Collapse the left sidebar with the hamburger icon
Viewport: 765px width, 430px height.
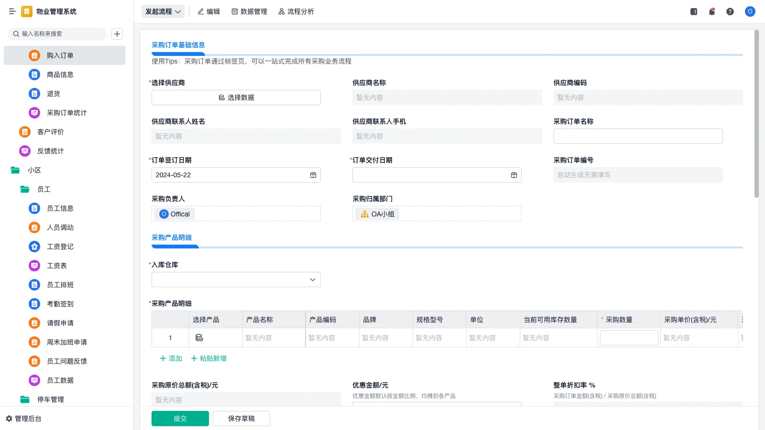click(x=12, y=11)
